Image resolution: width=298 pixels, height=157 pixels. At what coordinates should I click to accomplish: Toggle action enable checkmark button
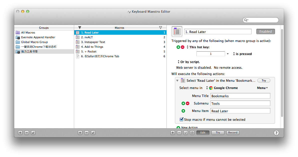click(x=186, y=133)
